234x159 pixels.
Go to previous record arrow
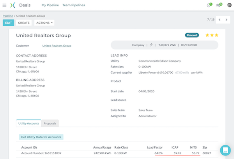click(x=220, y=20)
